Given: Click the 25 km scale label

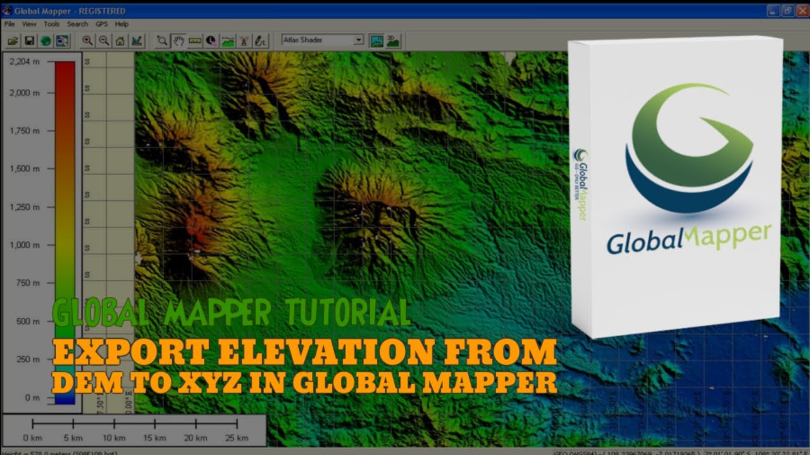Looking at the screenshot, I should coord(237,438).
